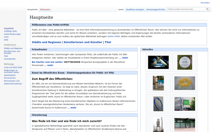Image resolution: width=212 pixels, height=132 pixels.
Task: Go to Hauptseite in the sidebar
Action: click(9, 29)
